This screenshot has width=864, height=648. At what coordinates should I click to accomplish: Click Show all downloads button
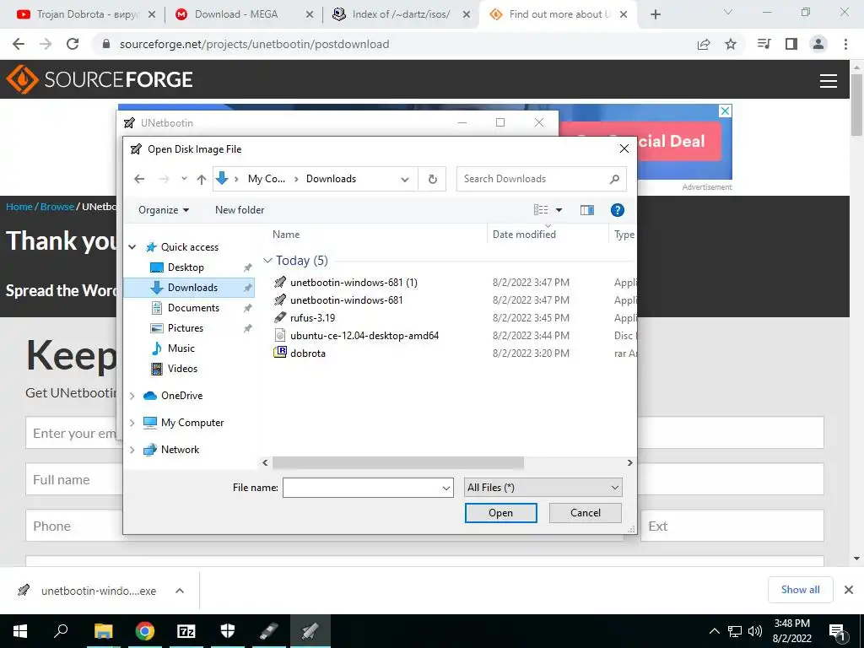(x=800, y=590)
